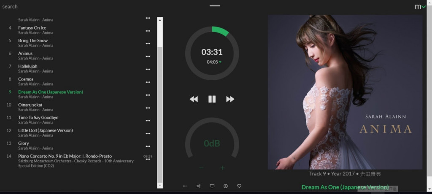Click the 0dB volume dial
Screen dimensions: 432x194
click(212, 143)
